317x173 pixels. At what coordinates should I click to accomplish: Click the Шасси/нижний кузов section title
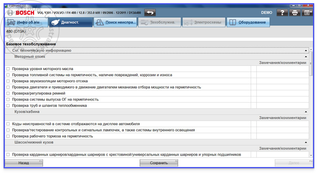[34, 143]
